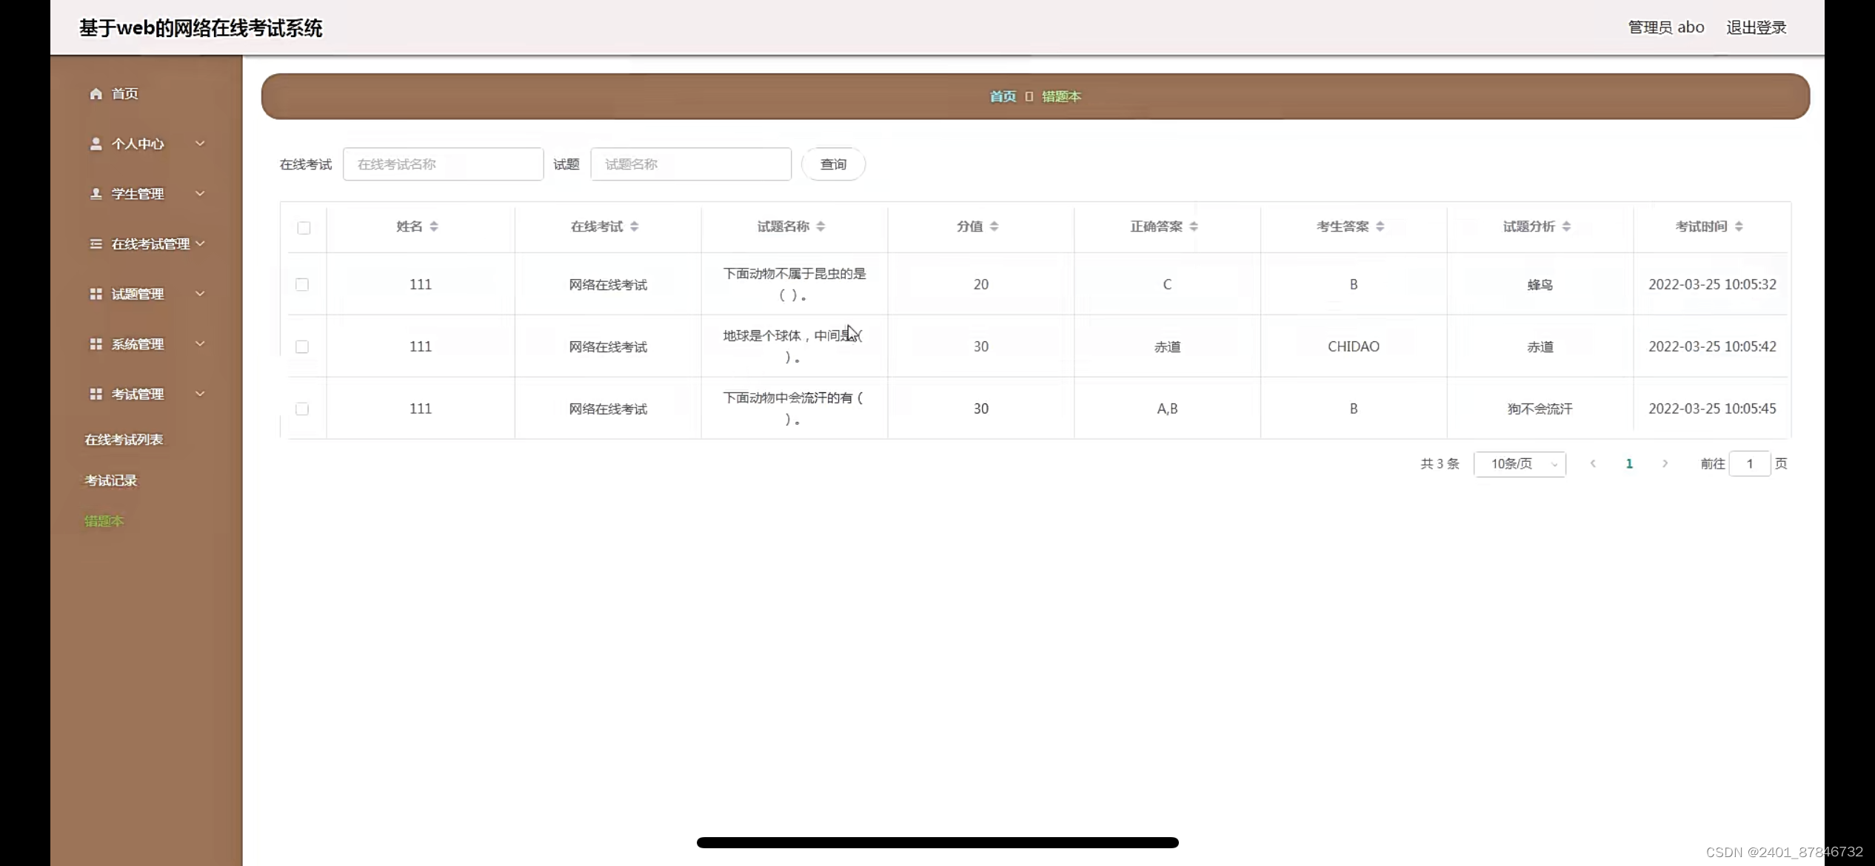Click the 下面动物中会流汗的有 question cell

[x=793, y=409]
